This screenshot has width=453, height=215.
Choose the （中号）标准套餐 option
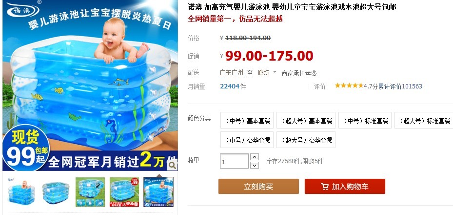point(365,120)
